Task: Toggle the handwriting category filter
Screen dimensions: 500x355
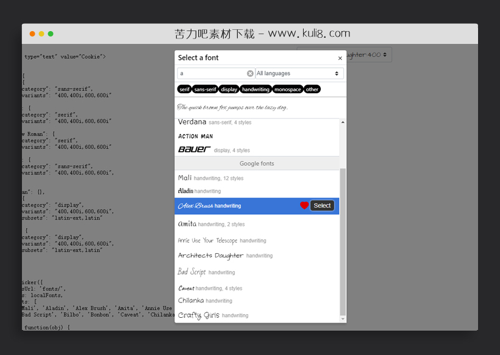Action: pos(255,90)
